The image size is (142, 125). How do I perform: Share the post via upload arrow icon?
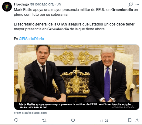137,120
